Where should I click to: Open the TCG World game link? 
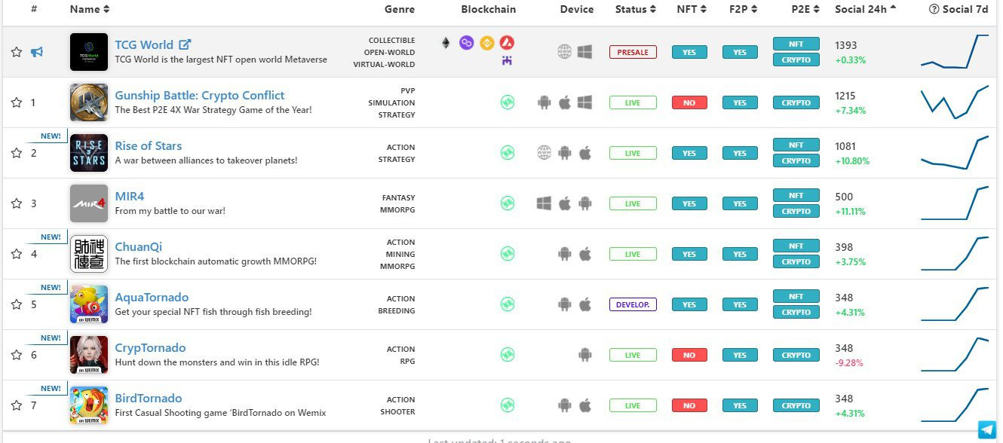(144, 44)
